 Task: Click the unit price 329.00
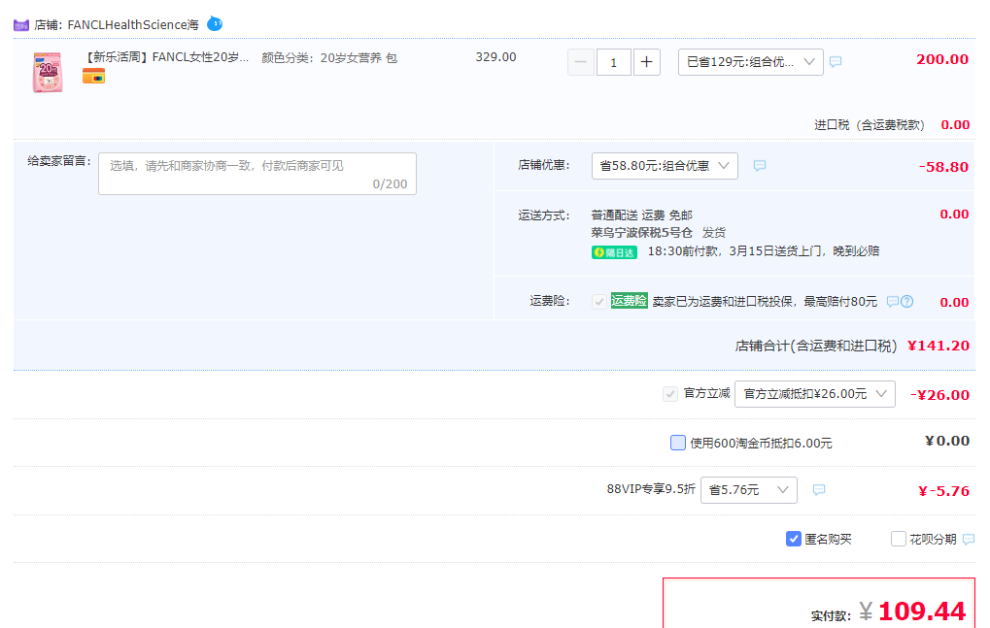tap(495, 57)
